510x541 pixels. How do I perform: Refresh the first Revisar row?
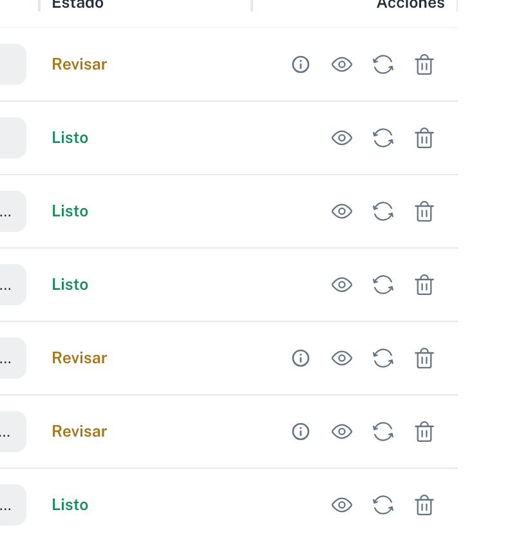[x=383, y=64]
